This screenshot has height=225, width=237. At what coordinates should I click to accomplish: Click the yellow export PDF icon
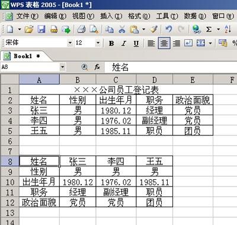[54, 30]
